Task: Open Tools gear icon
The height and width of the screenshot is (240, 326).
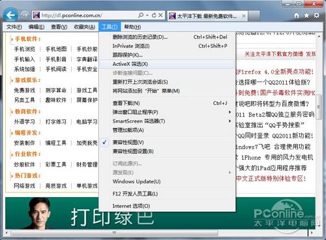Action: point(317,15)
